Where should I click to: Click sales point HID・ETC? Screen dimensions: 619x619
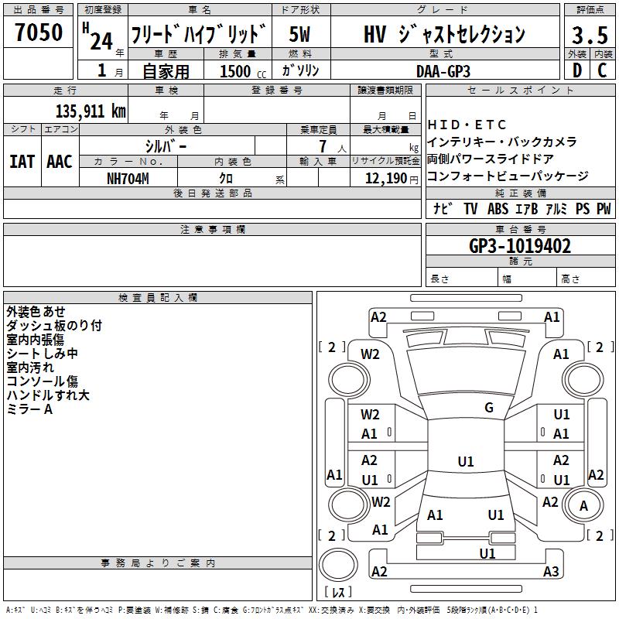click(x=467, y=125)
